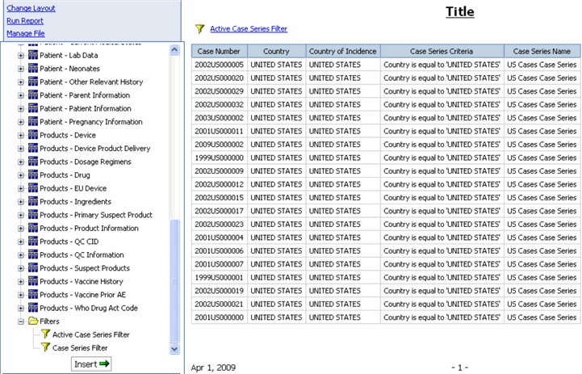Click the tree scrollbar up arrow
This screenshot has height=374, width=582.
(174, 50)
